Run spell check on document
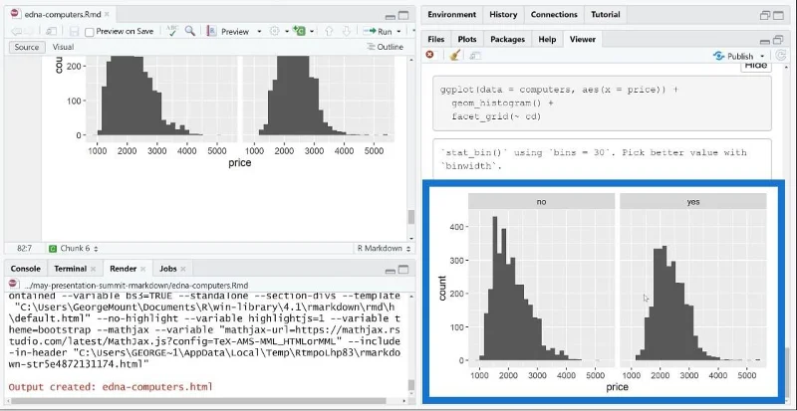This screenshot has height=411, width=797. click(172, 31)
